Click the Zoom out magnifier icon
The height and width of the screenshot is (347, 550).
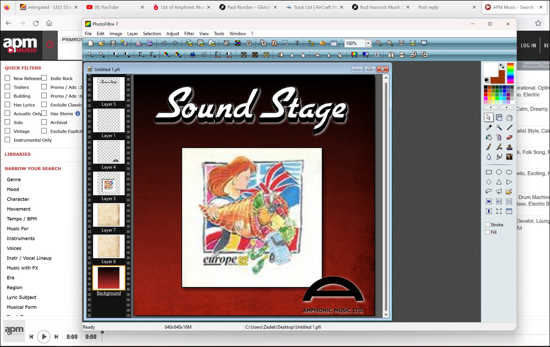pos(390,43)
